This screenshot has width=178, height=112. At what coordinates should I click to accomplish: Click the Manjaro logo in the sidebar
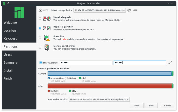click(19, 12)
